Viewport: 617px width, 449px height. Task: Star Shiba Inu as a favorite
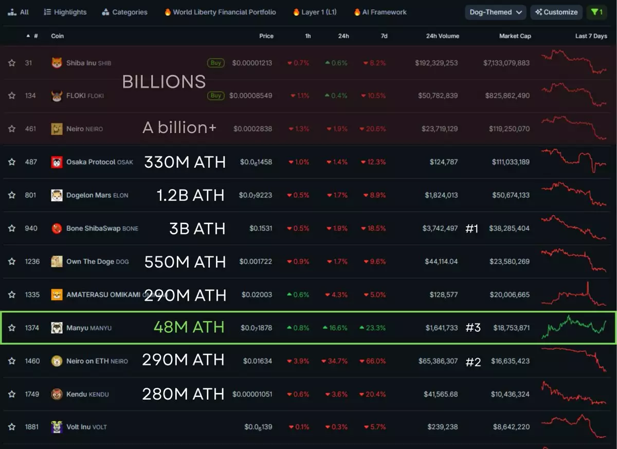pos(12,63)
